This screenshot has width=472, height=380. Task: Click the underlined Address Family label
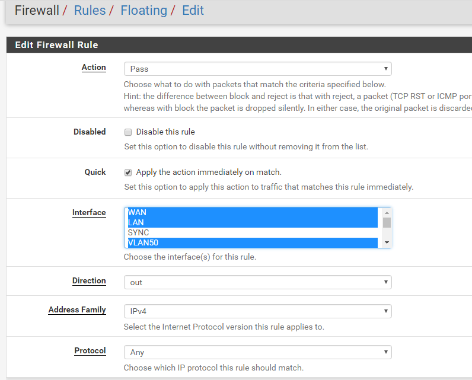tap(77, 310)
